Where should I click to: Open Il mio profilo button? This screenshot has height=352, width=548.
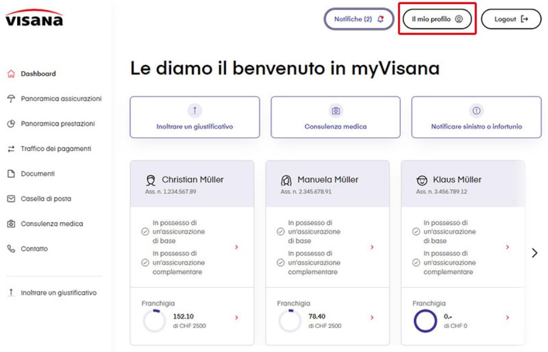[437, 19]
